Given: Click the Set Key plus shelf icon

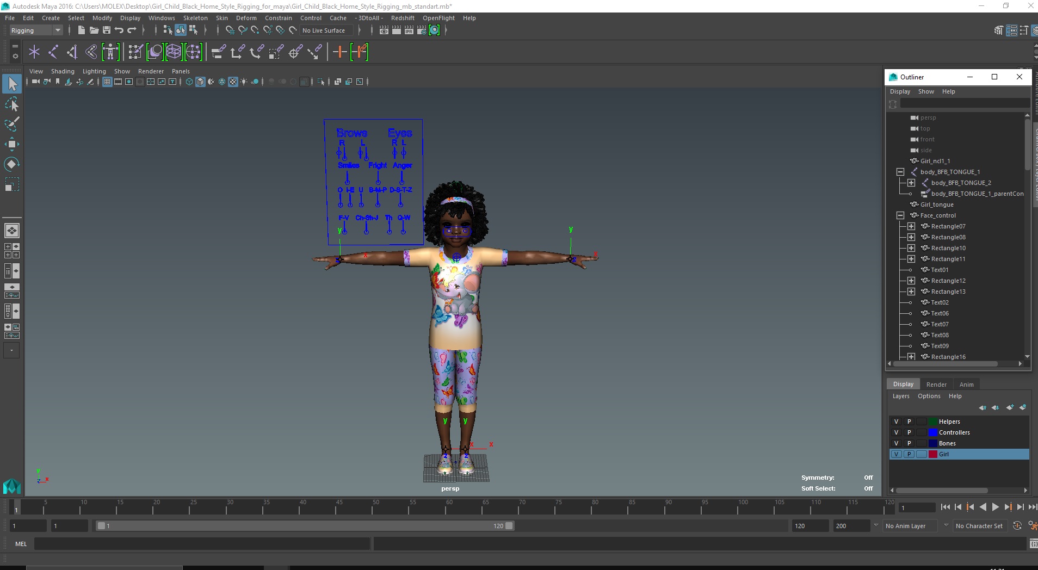Looking at the screenshot, I should (x=340, y=52).
